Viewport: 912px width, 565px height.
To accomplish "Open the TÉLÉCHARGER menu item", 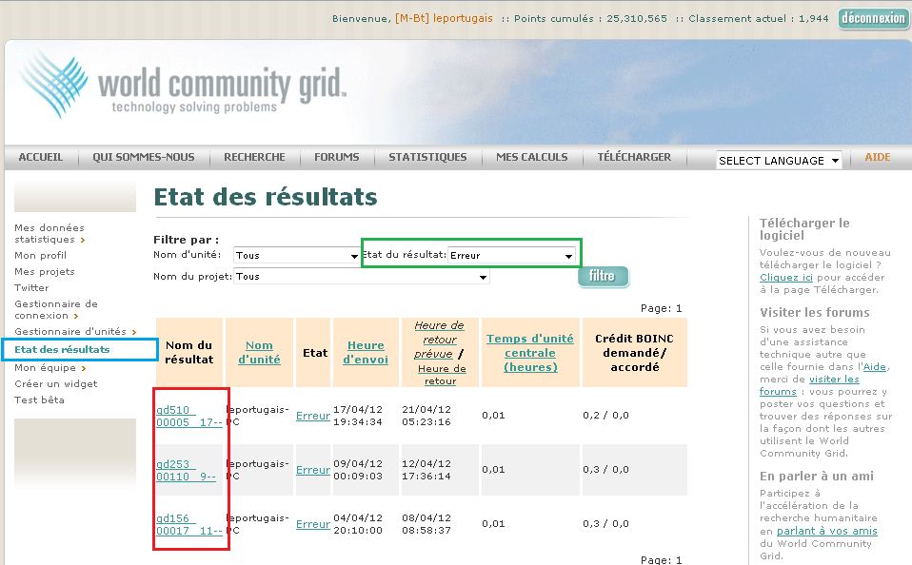I will click(634, 157).
